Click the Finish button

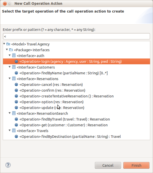(136, 165)
